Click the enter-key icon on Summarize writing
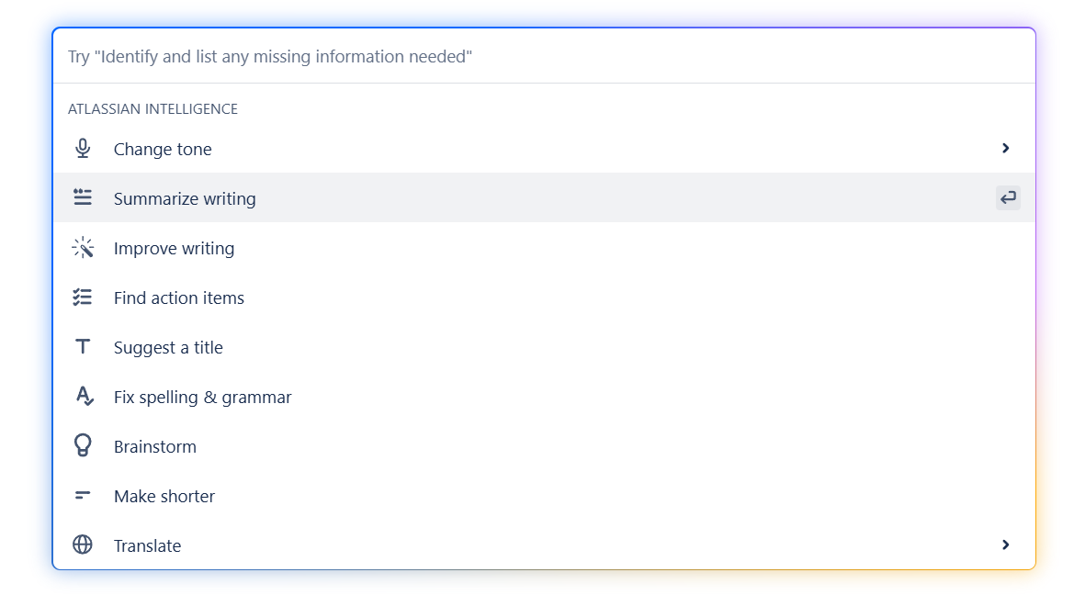This screenshot has width=1085, height=595. [1008, 197]
